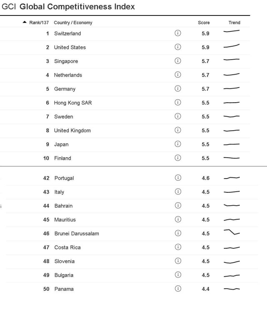267x320 pixels.
Task: Click the info icon for Brunei Darussalam
Action: (178, 233)
